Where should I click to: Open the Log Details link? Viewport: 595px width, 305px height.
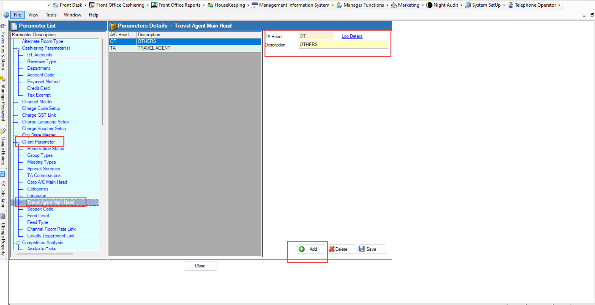click(x=352, y=36)
